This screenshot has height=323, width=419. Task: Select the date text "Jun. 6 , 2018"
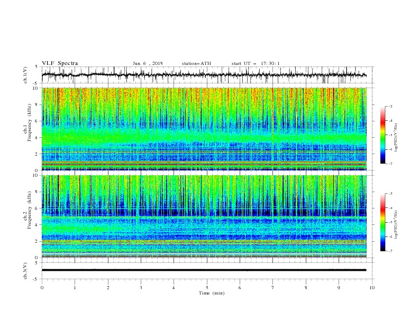[148, 63]
